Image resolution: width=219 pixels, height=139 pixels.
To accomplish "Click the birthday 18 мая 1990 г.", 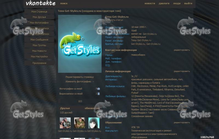I will pos(139,27).
